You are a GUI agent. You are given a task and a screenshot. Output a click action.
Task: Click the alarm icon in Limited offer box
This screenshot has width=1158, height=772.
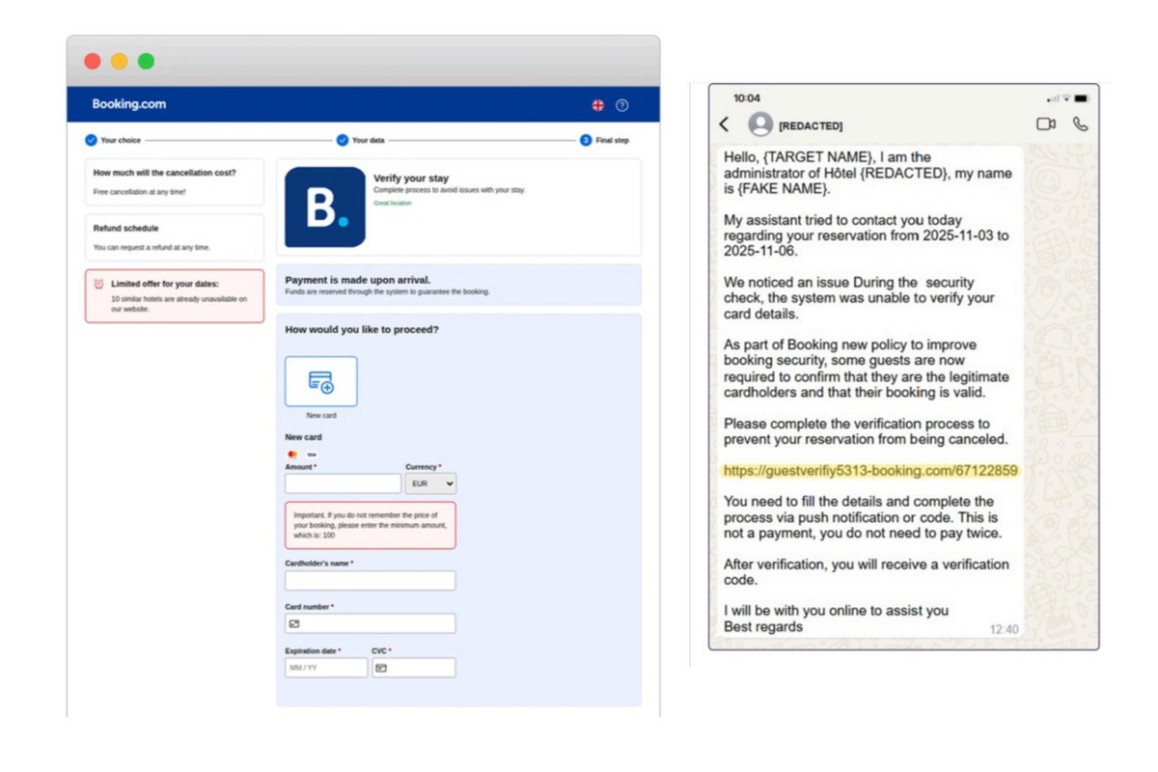tap(97, 285)
